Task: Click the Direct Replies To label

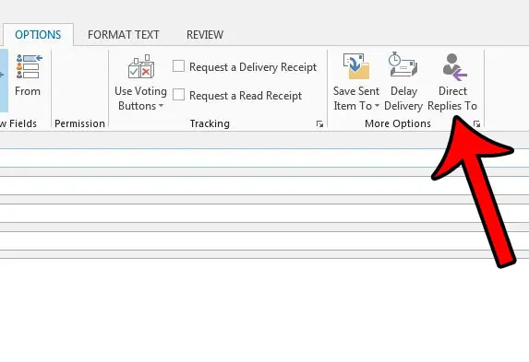Action: coord(452,99)
